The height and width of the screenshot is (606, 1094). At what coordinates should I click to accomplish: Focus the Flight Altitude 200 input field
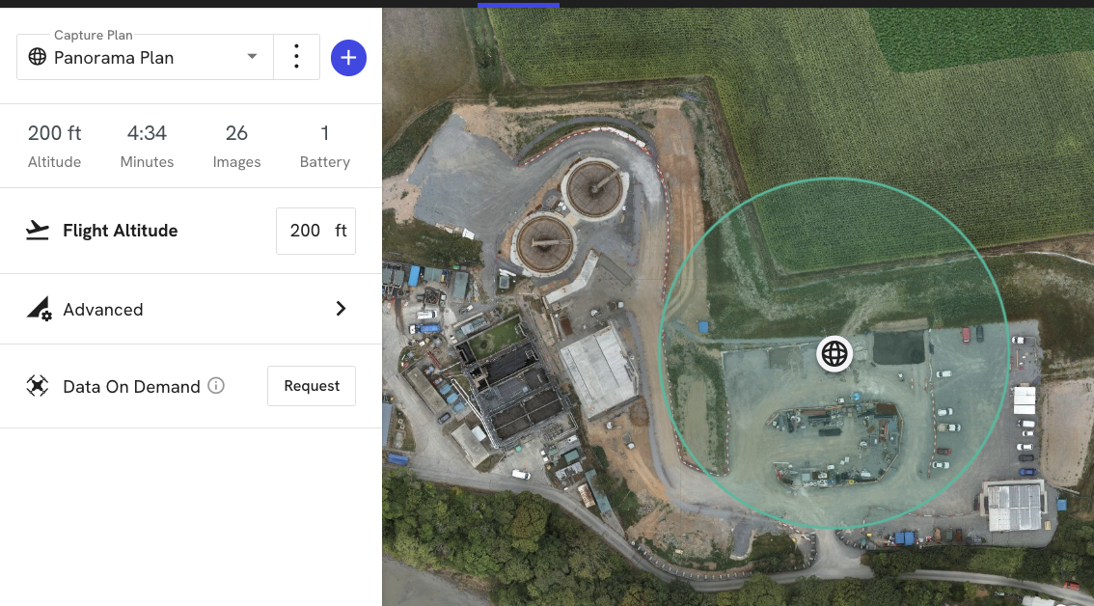click(306, 231)
